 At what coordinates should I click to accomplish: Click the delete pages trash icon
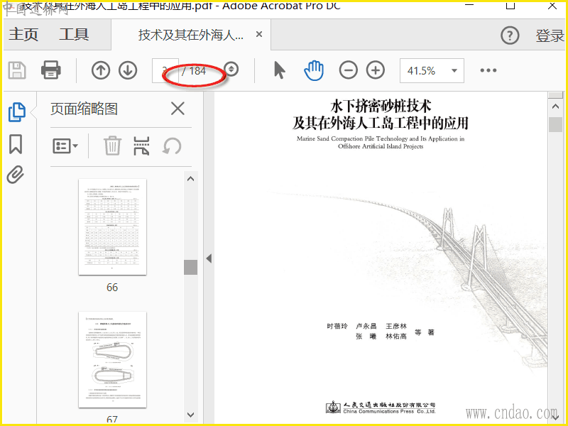click(x=113, y=146)
